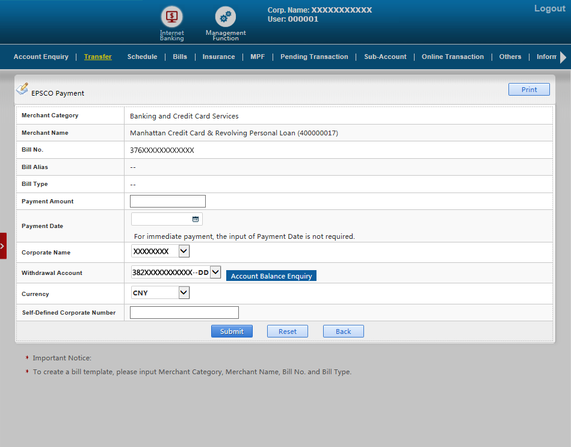The width and height of the screenshot is (571, 447).
Task: Log out using the Logout link
Action: pos(549,8)
